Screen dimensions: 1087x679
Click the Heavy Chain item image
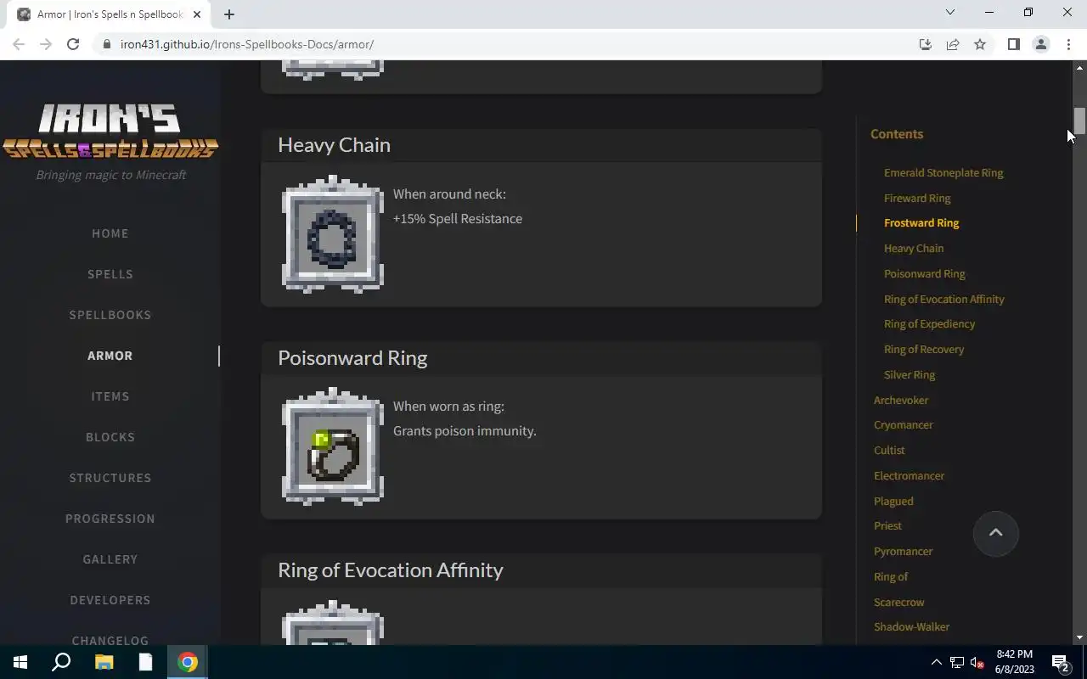click(x=332, y=234)
